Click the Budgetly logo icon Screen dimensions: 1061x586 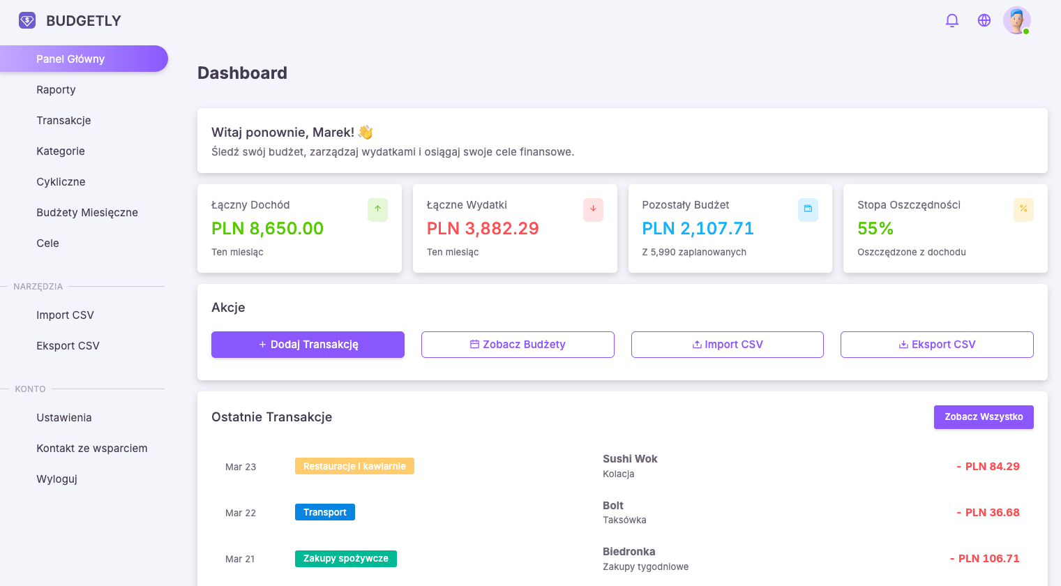[27, 20]
